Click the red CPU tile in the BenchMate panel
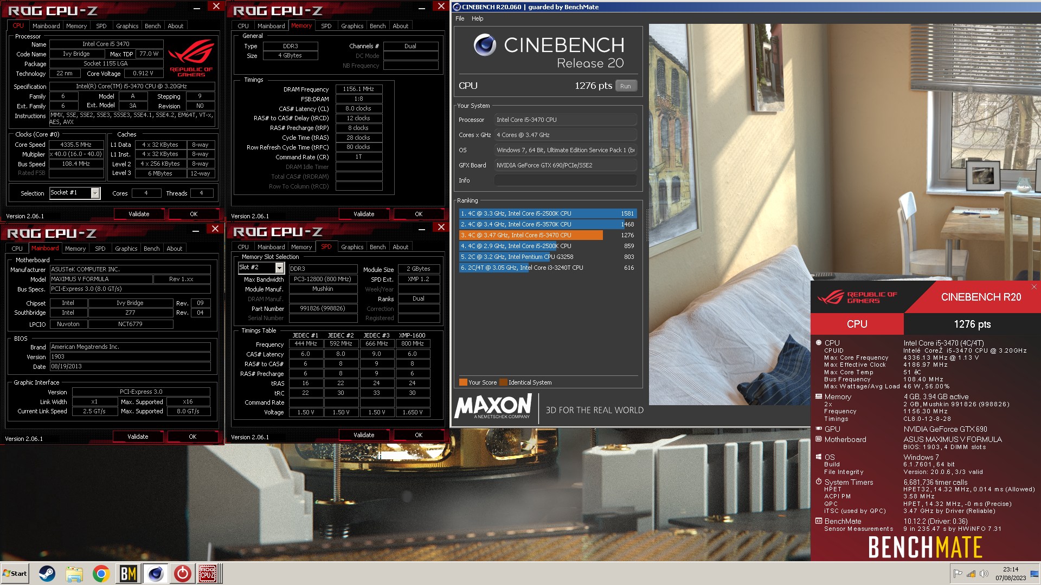 (x=857, y=324)
